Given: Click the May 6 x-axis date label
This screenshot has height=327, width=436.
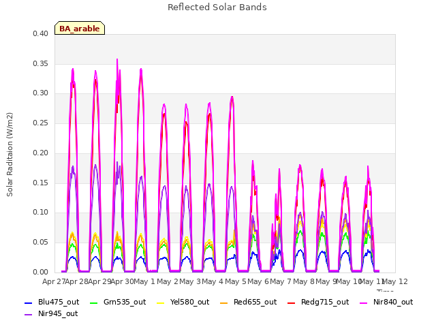Looking at the screenshot, I should (x=258, y=281).
